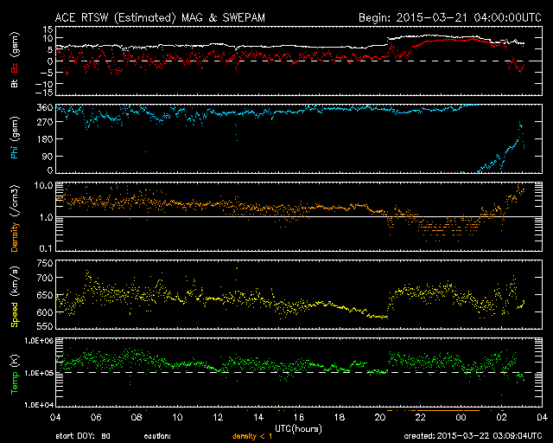Click the orange low-density bar near hour 22
This screenshot has width=553, height=443.
(432, 408)
